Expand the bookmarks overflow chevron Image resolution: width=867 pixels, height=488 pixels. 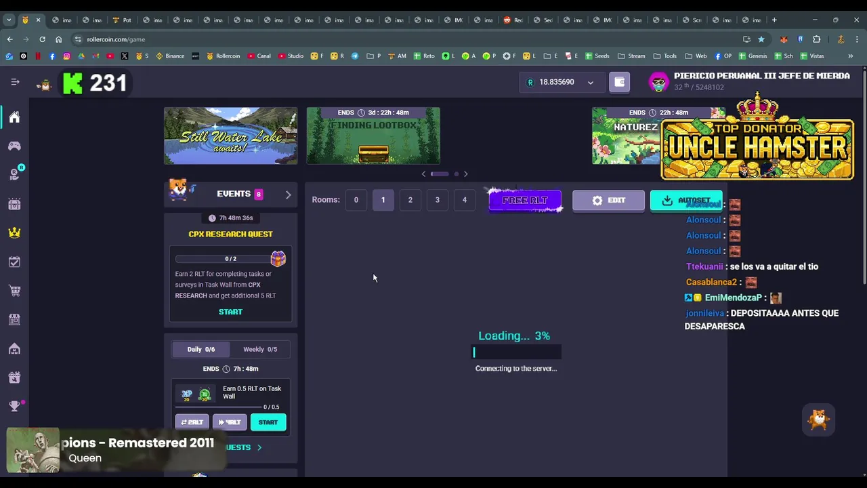tap(850, 56)
